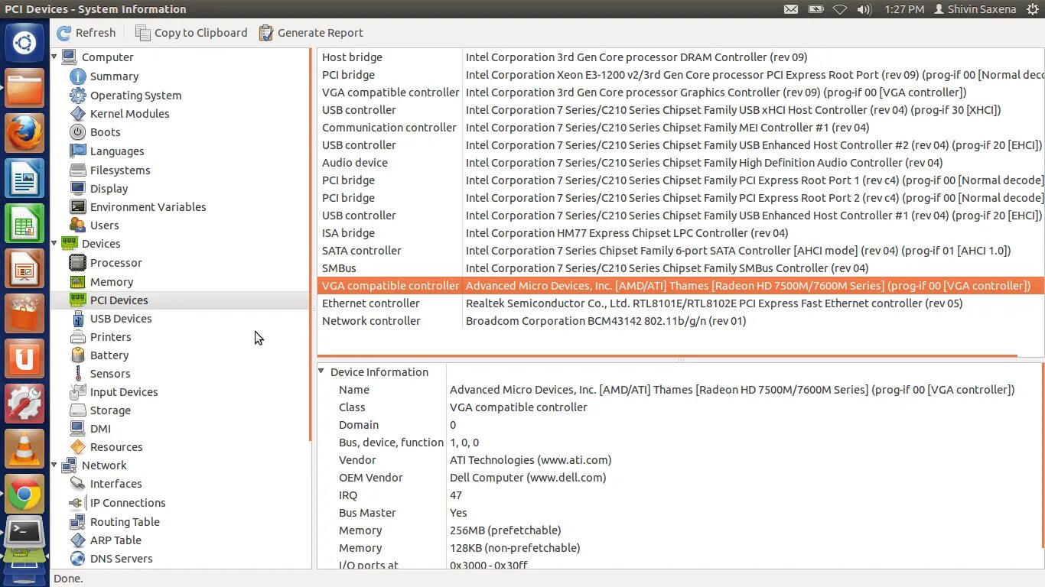The image size is (1045, 587).
Task: Select the SATA controller row
Action: pyautogui.click(x=681, y=251)
